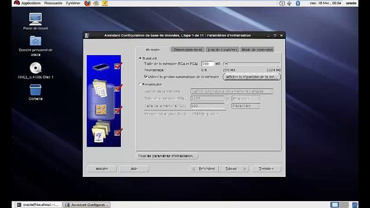Click the update notification icon in tray
This screenshot has height=208, width=370.
point(282,3)
